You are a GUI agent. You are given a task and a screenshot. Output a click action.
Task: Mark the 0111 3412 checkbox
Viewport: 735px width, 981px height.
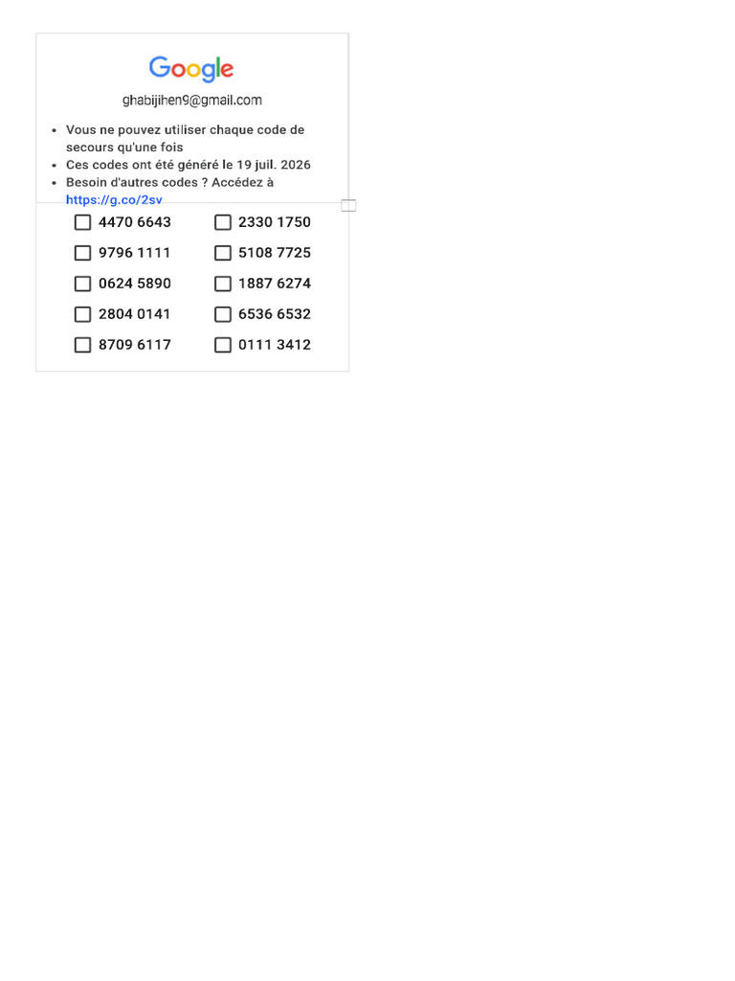click(x=222, y=345)
